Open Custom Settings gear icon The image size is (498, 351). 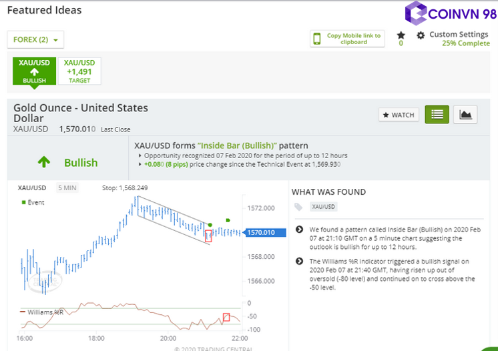[421, 35]
